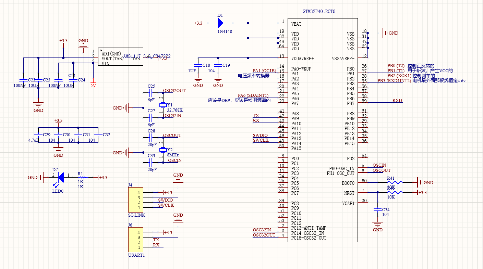Select the R41 resistor on BOOT0
This screenshot has height=269, width=483.
click(x=394, y=183)
